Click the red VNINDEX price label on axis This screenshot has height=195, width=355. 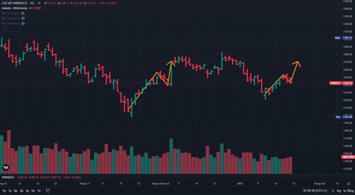(341, 83)
